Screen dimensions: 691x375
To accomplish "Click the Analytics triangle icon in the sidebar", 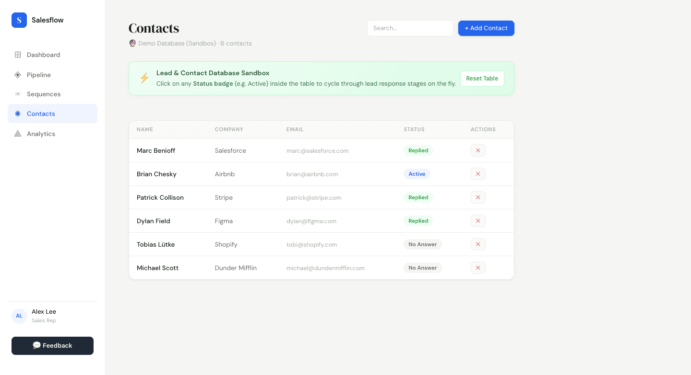I will (18, 134).
